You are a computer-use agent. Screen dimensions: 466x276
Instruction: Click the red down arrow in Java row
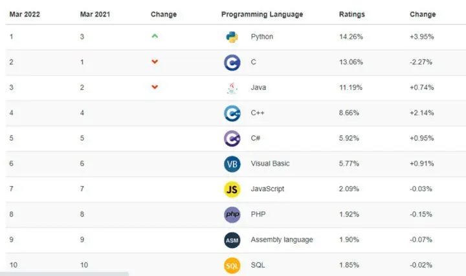[x=154, y=87]
